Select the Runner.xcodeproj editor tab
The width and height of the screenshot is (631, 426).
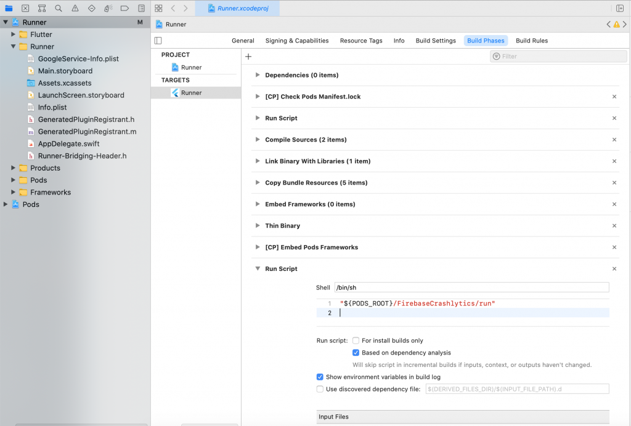tap(237, 8)
